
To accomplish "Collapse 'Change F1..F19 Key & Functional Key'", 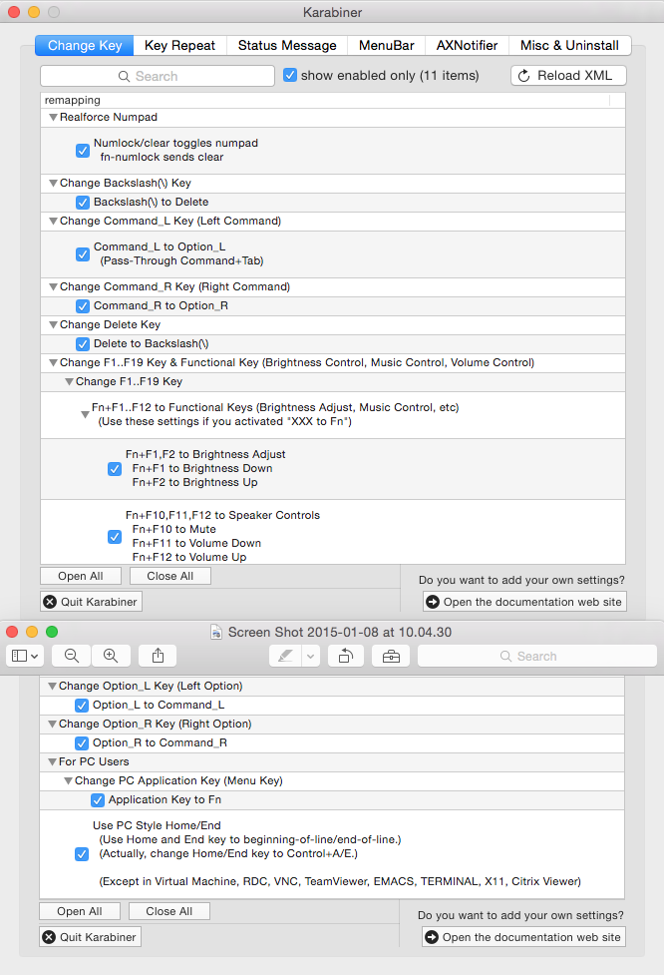I will 54,363.
